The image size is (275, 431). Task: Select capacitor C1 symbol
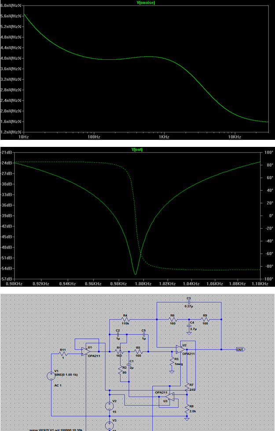pyautogui.click(x=128, y=364)
